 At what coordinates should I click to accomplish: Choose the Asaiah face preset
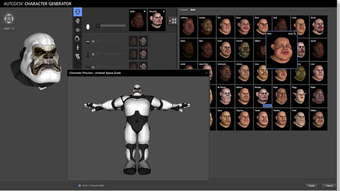pyautogui.click(x=207, y=27)
